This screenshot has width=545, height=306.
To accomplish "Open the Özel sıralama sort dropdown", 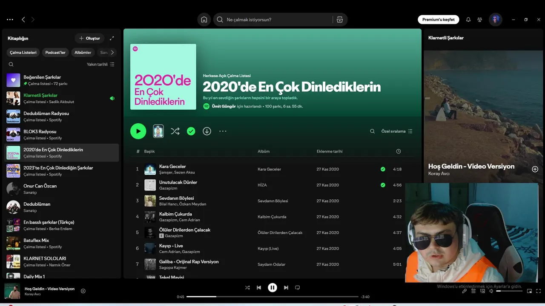I will pyautogui.click(x=397, y=131).
